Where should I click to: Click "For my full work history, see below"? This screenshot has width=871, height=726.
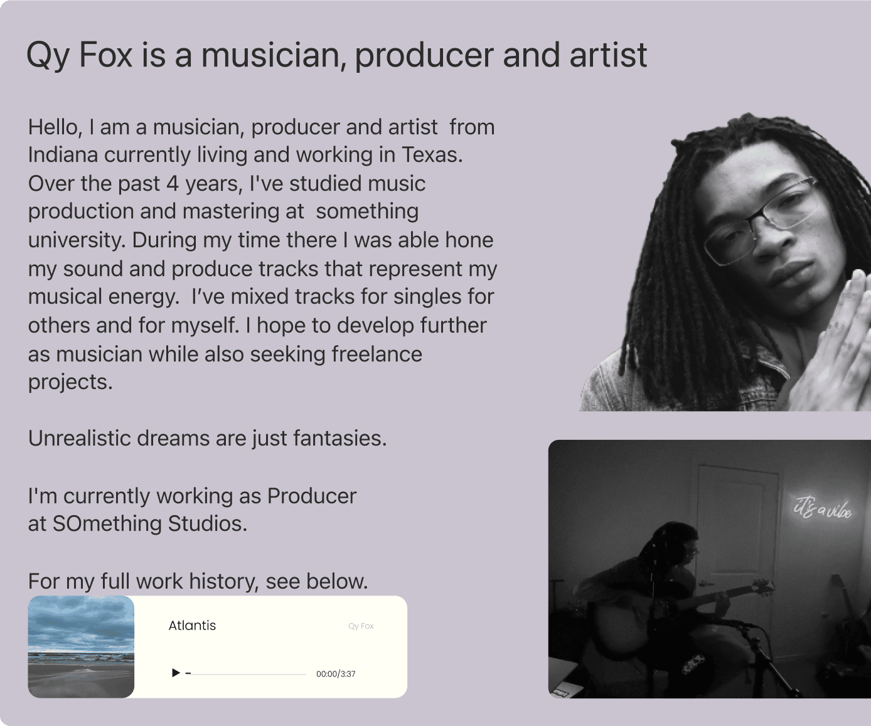[x=198, y=581]
